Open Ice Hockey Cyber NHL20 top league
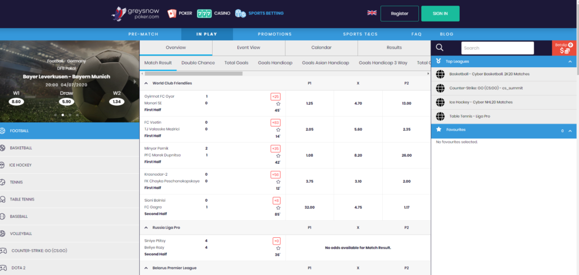This screenshot has height=275, width=579. pos(504,102)
